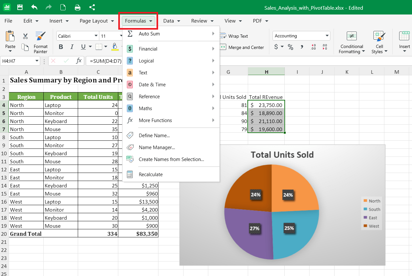Click the North legend entry in chart

372,201
